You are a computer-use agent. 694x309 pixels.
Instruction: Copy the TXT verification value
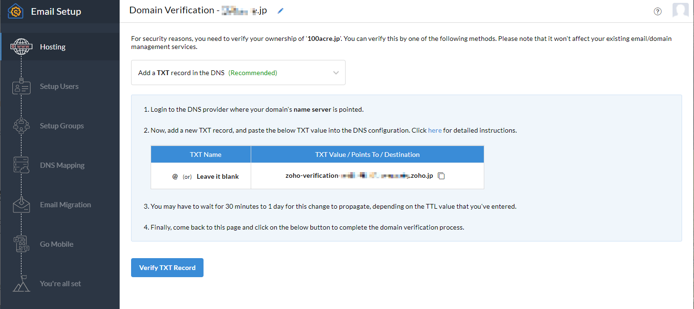tap(441, 176)
